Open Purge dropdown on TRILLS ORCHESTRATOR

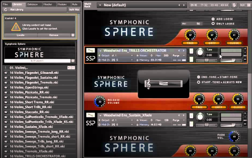coord(184,55)
